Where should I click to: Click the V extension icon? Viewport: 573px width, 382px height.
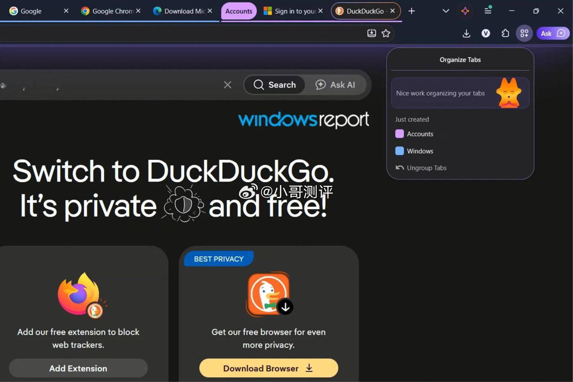click(x=486, y=33)
